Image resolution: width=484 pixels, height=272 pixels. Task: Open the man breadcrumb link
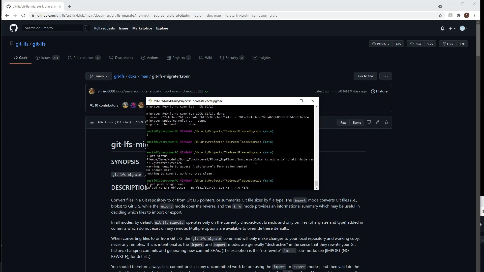click(x=144, y=76)
